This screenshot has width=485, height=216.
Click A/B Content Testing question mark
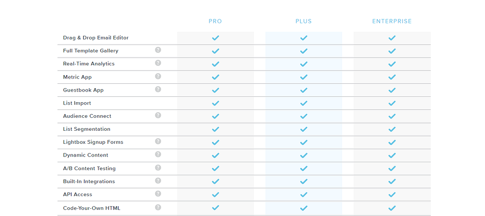click(158, 168)
